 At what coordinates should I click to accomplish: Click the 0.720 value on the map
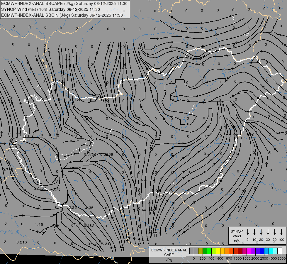8,170
